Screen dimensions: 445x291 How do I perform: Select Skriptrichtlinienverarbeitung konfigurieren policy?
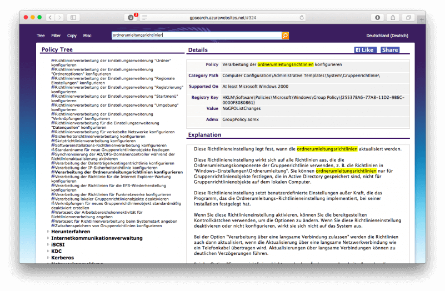tap(93, 141)
